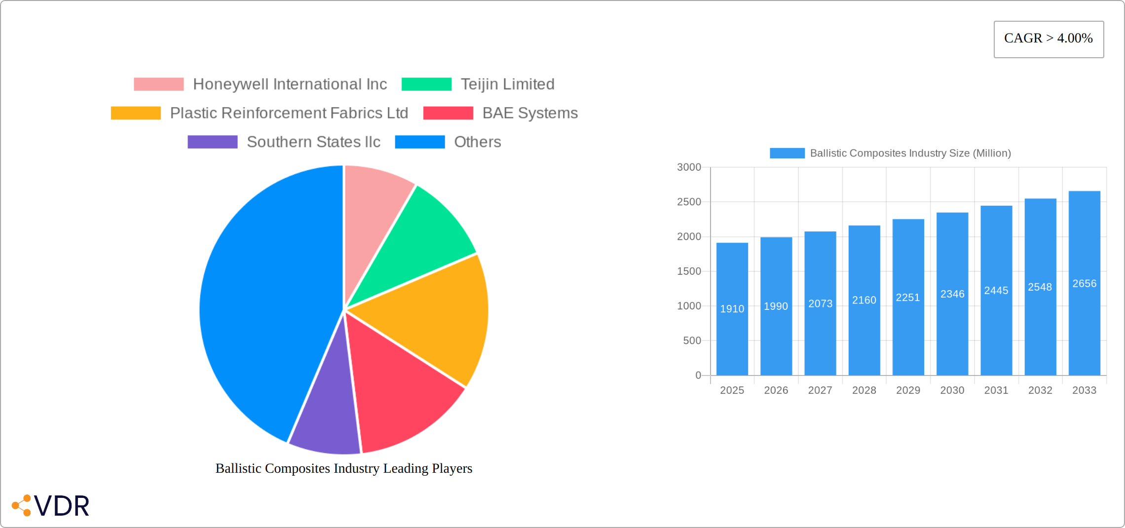This screenshot has height=528, width=1125.
Task: Toggle Honeywell International Inc legend swatch
Action: click(159, 84)
